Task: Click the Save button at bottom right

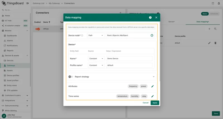Action: (216, 113)
